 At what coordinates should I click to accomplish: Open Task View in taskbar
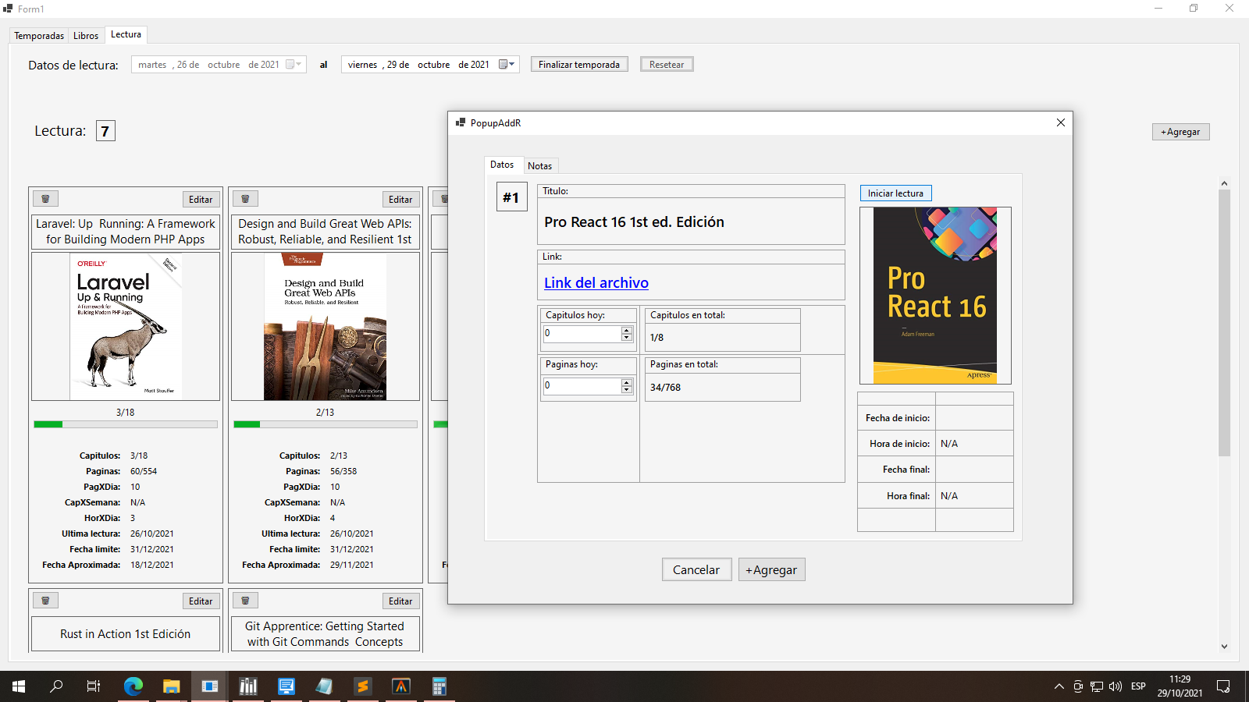(x=94, y=686)
